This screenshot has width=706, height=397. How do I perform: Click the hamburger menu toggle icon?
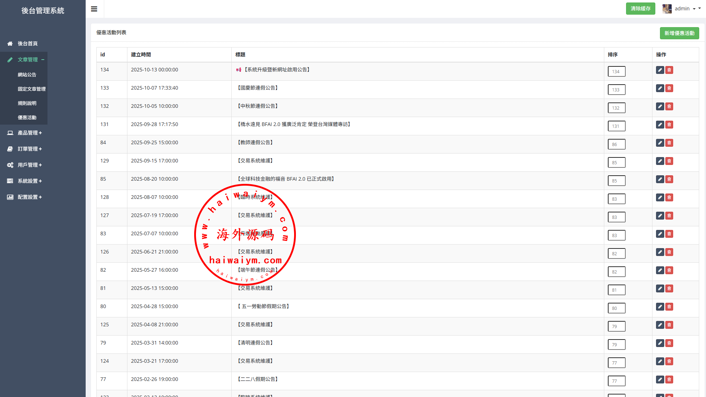pos(94,9)
